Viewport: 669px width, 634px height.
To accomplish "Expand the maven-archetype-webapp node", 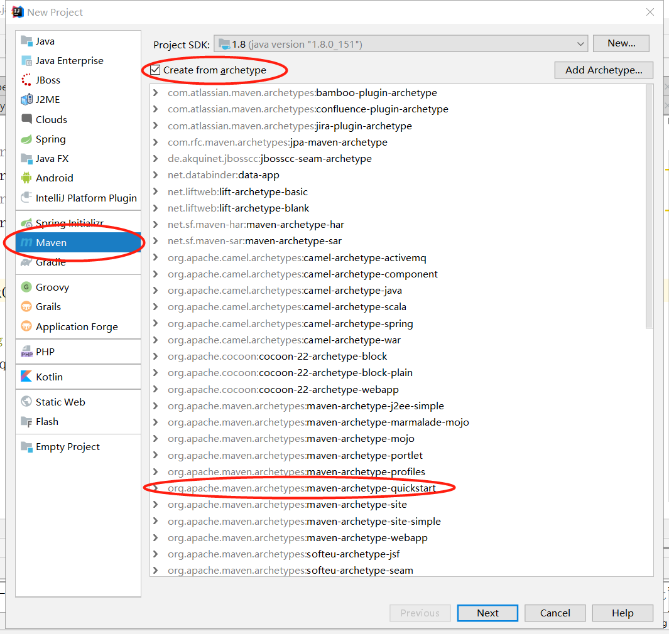I will pyautogui.click(x=156, y=537).
